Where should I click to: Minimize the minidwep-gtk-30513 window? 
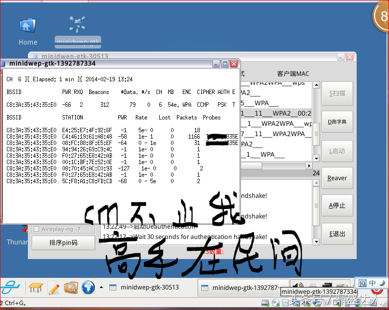click(341, 57)
